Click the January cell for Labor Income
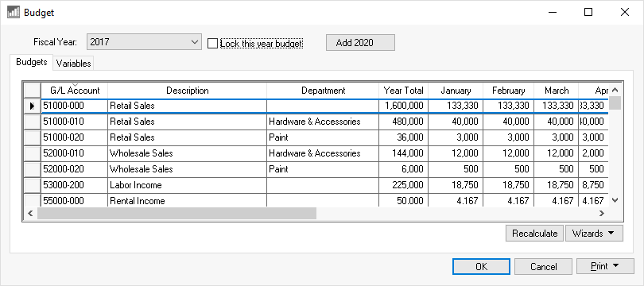Viewport: 644px width, 286px height. (455, 185)
